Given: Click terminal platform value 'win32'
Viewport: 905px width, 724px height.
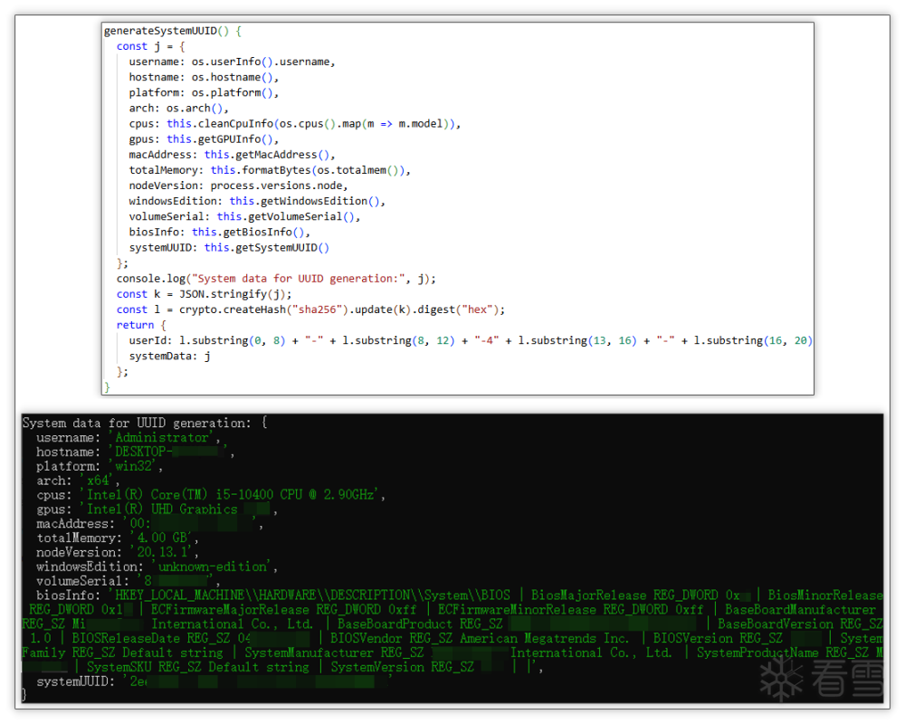Looking at the screenshot, I should 133,466.
